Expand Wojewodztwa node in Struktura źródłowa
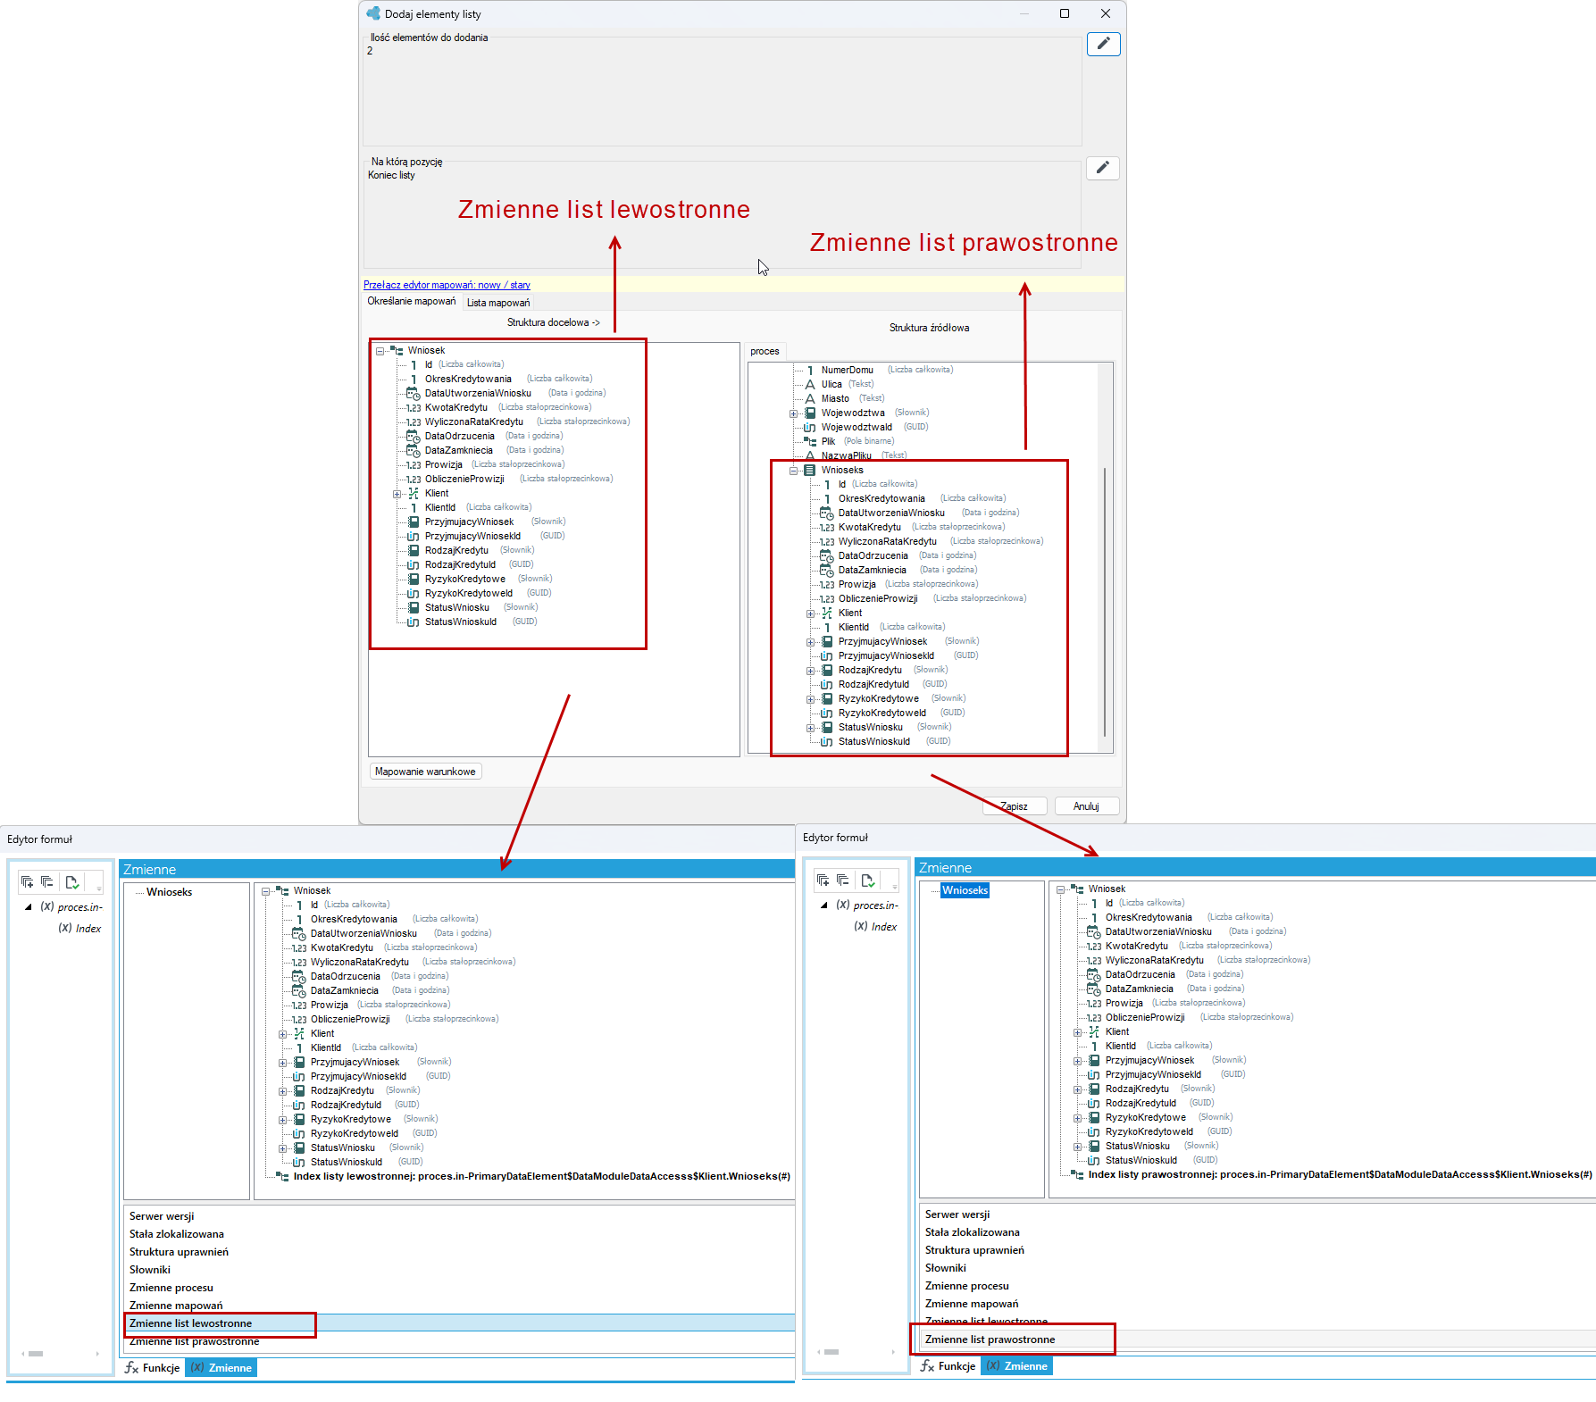This screenshot has width=1596, height=1402. (793, 413)
